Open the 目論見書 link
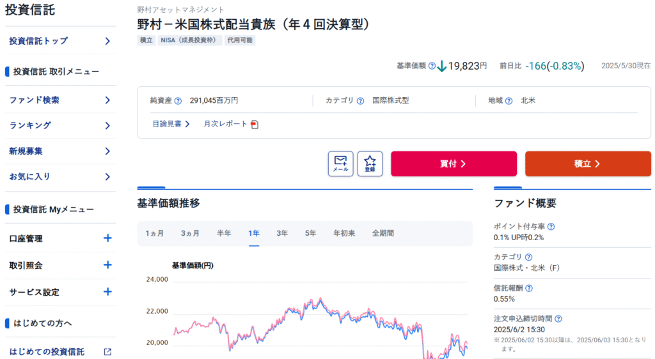The width and height of the screenshot is (655, 359). point(167,124)
